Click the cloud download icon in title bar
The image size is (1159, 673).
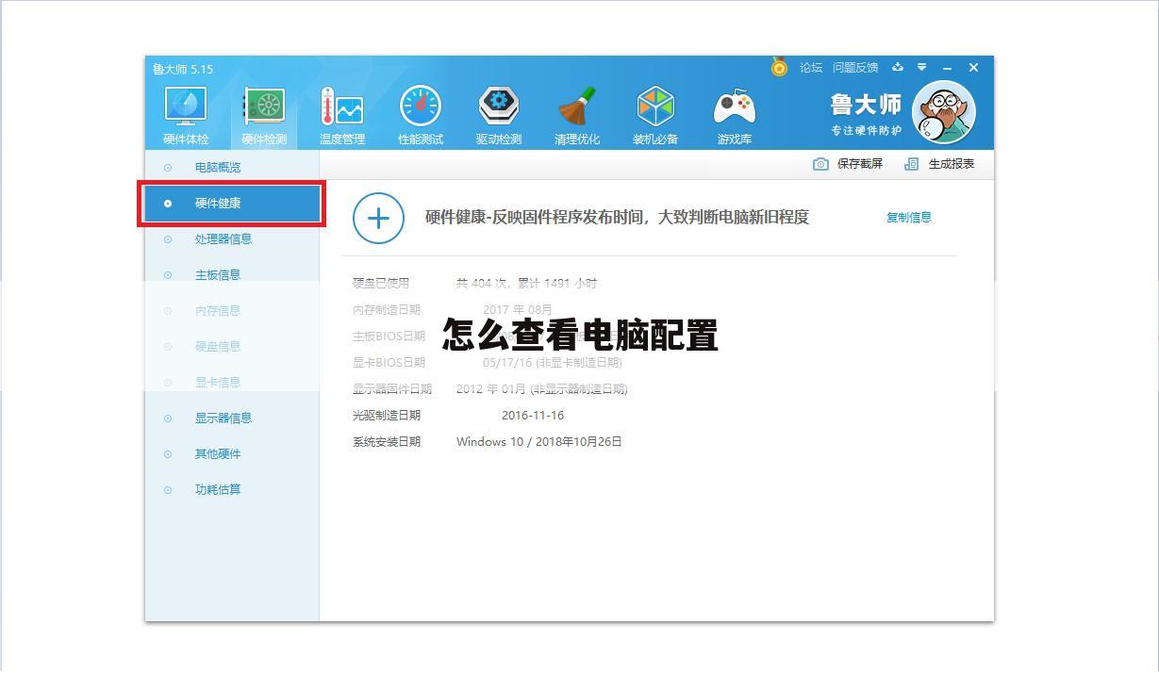(x=898, y=67)
